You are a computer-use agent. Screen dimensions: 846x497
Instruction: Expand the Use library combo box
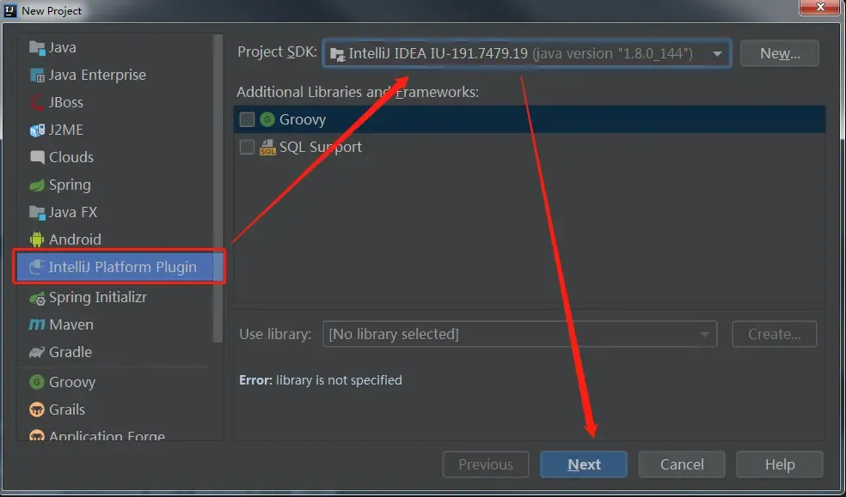(519, 334)
